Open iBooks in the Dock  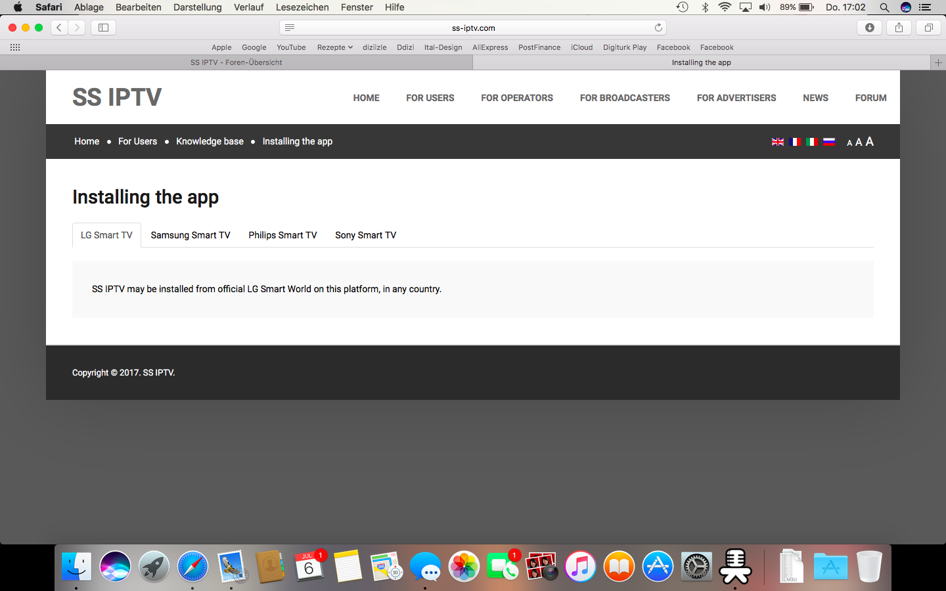(619, 567)
